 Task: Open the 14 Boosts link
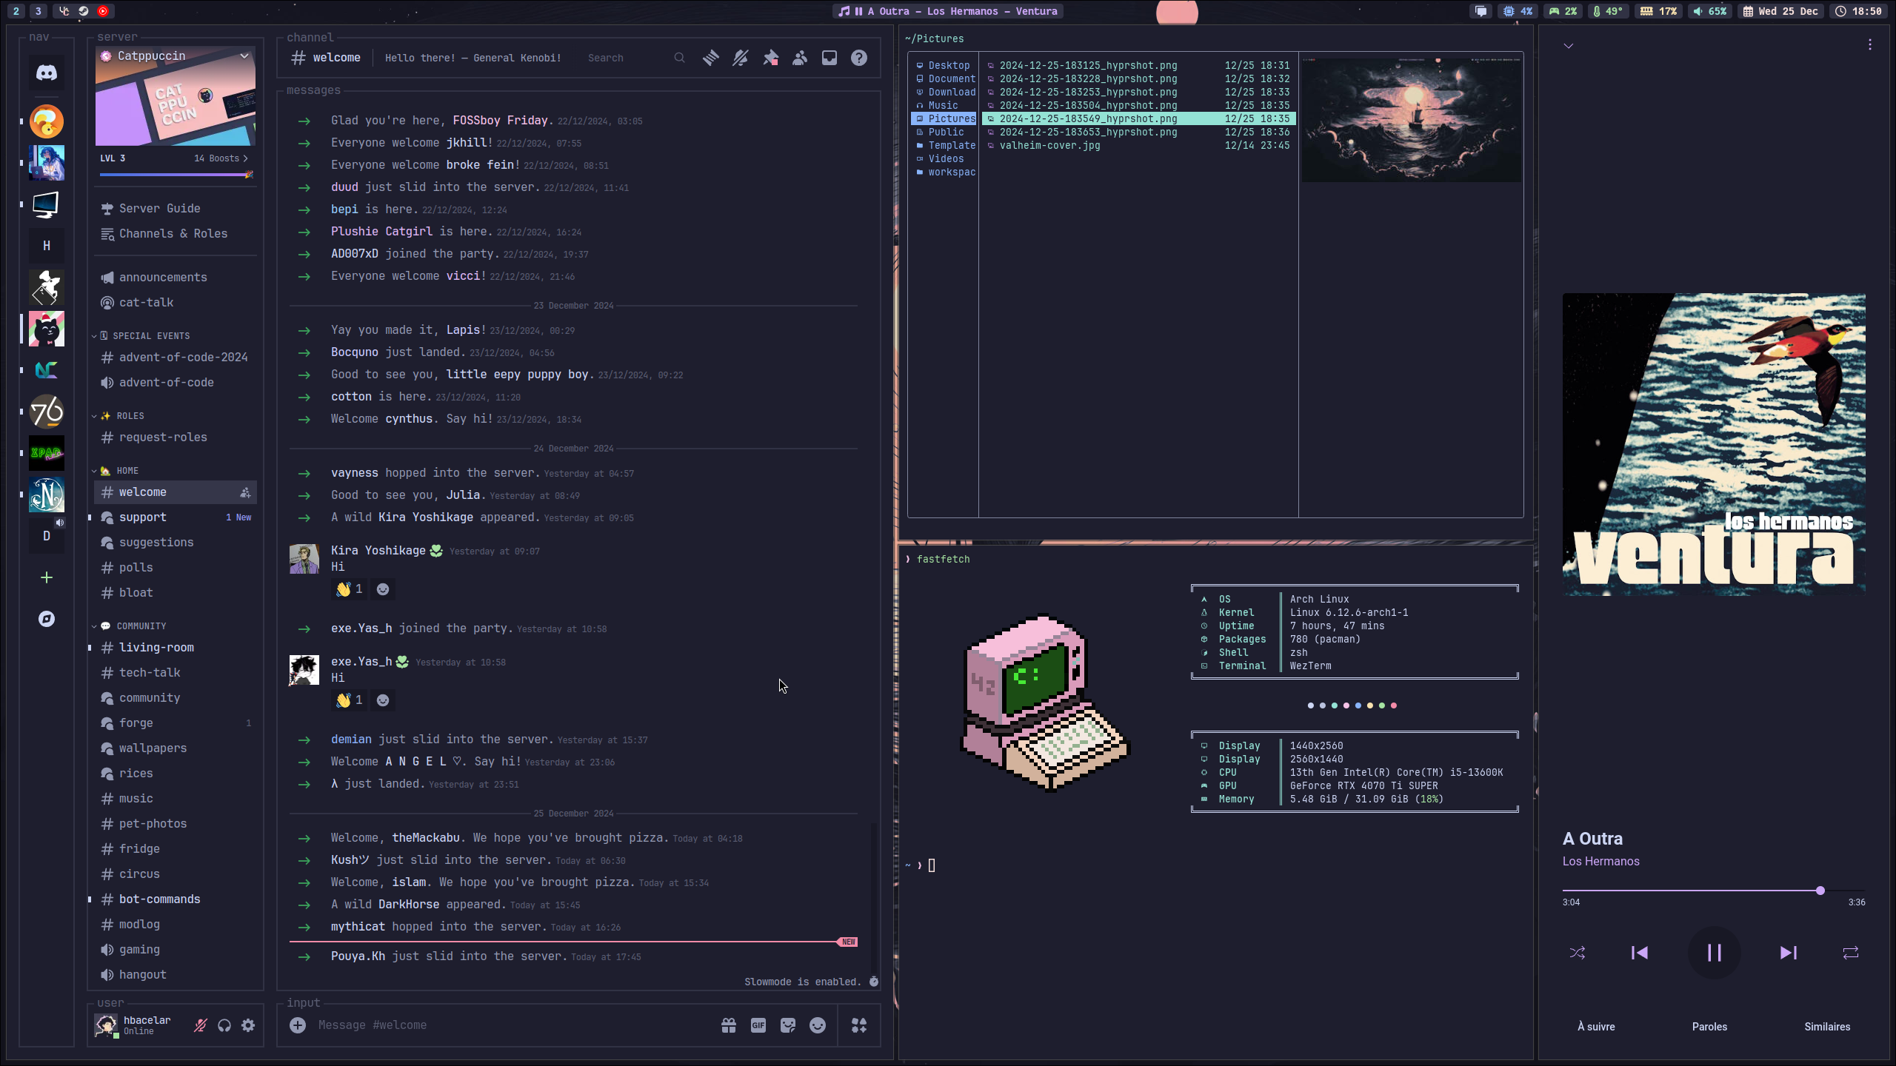pos(221,158)
